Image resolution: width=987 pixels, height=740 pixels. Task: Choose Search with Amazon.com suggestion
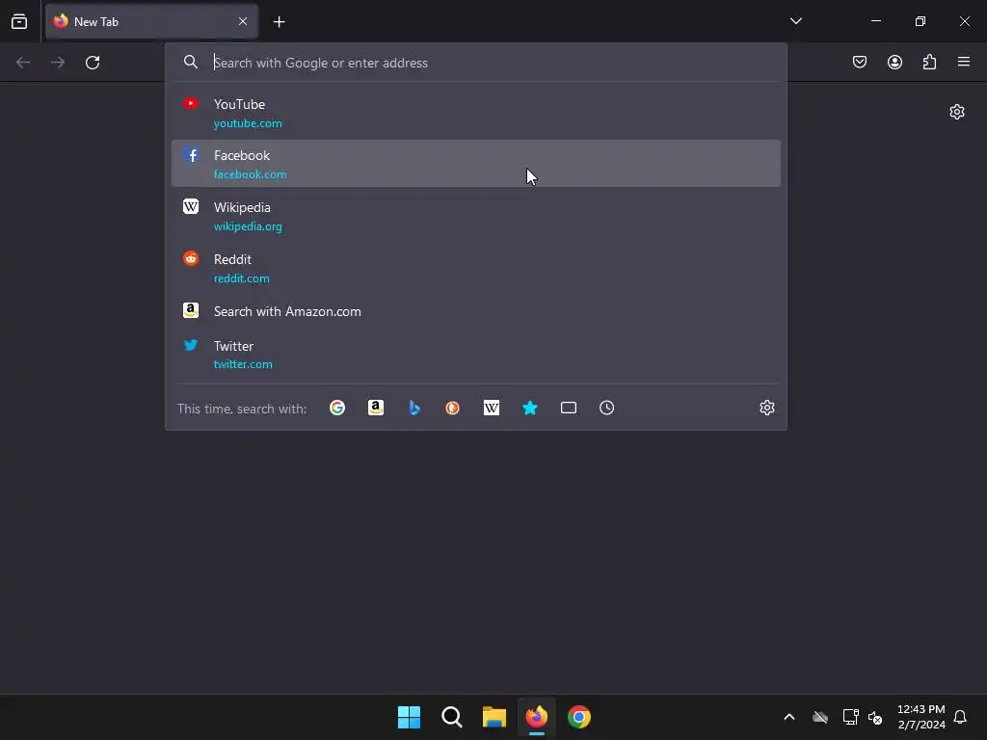tap(476, 311)
